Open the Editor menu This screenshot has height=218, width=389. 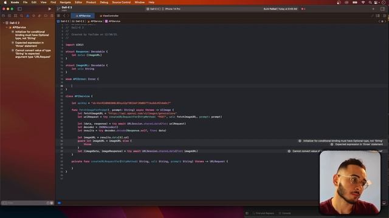point(78,2)
